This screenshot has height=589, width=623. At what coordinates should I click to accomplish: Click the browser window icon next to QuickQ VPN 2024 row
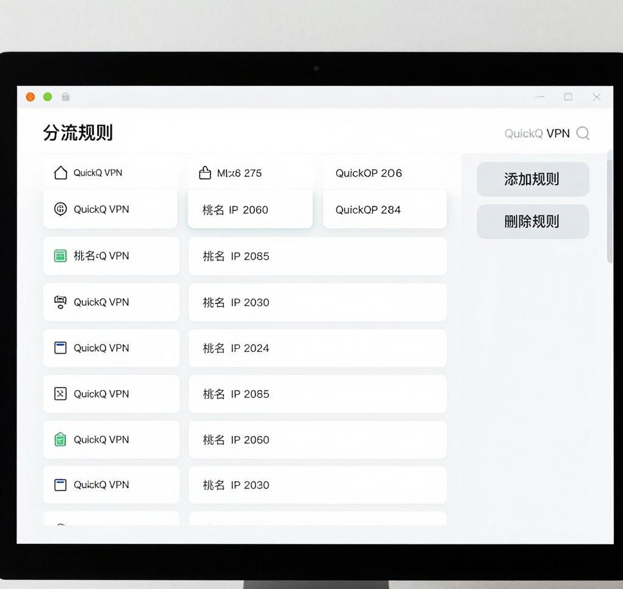[60, 348]
